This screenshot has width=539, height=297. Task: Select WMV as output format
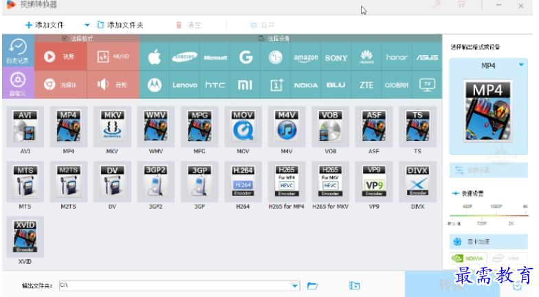(x=155, y=126)
